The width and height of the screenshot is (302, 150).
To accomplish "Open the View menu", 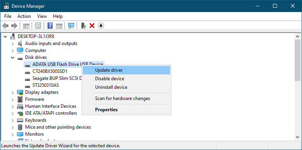I will (42, 16).
